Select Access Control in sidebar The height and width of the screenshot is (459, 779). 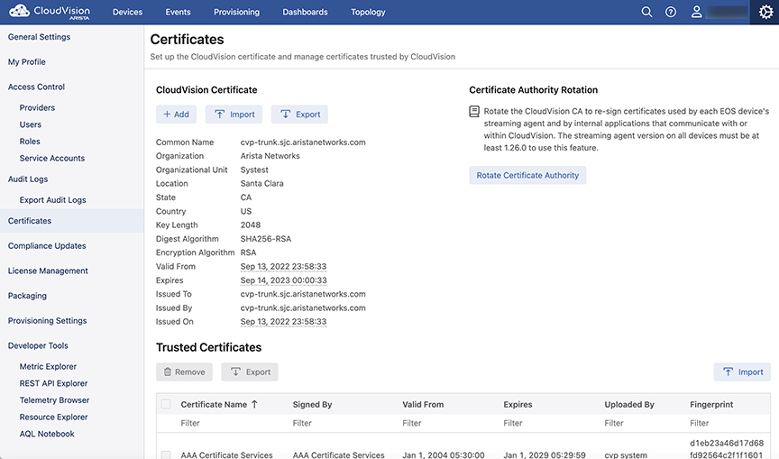click(36, 87)
